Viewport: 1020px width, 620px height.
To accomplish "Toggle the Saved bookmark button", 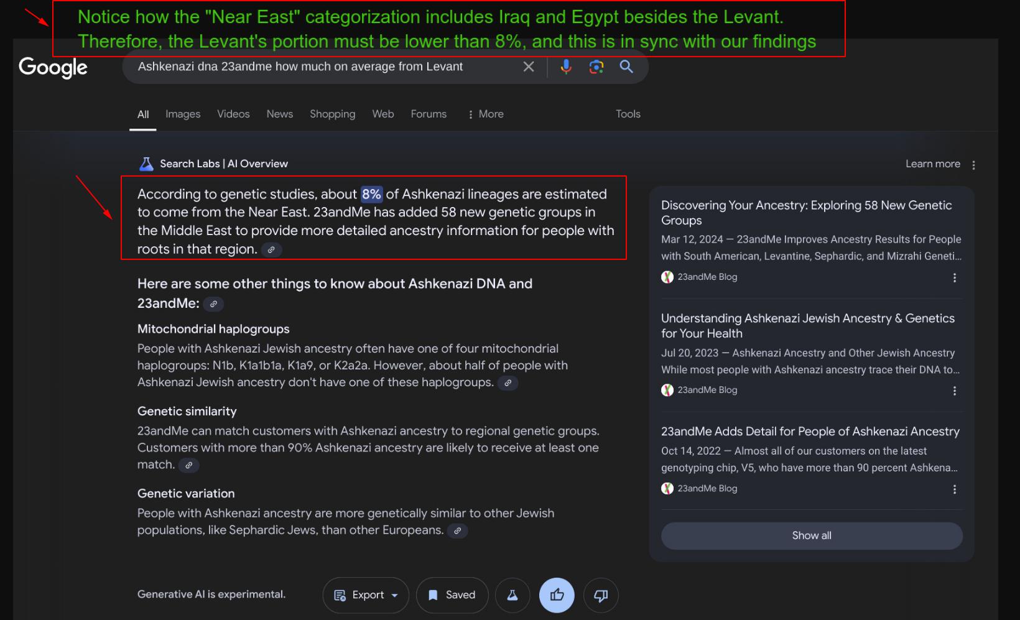I will click(452, 595).
